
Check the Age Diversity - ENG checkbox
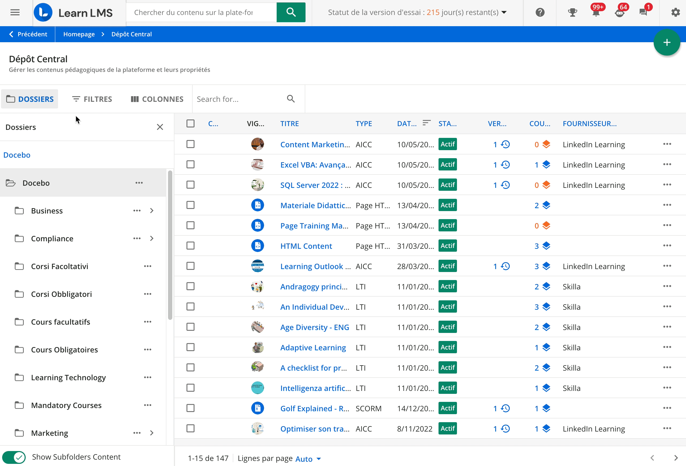pos(190,327)
